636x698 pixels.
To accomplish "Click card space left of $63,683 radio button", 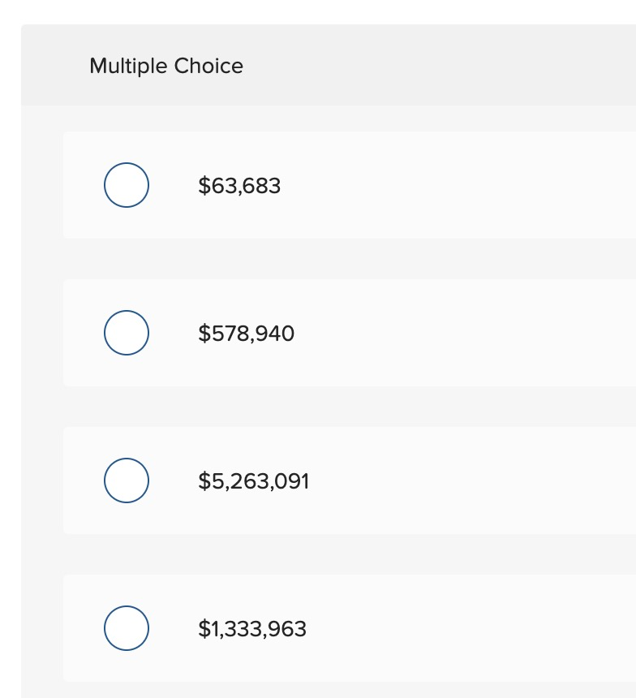I will 83,186.
